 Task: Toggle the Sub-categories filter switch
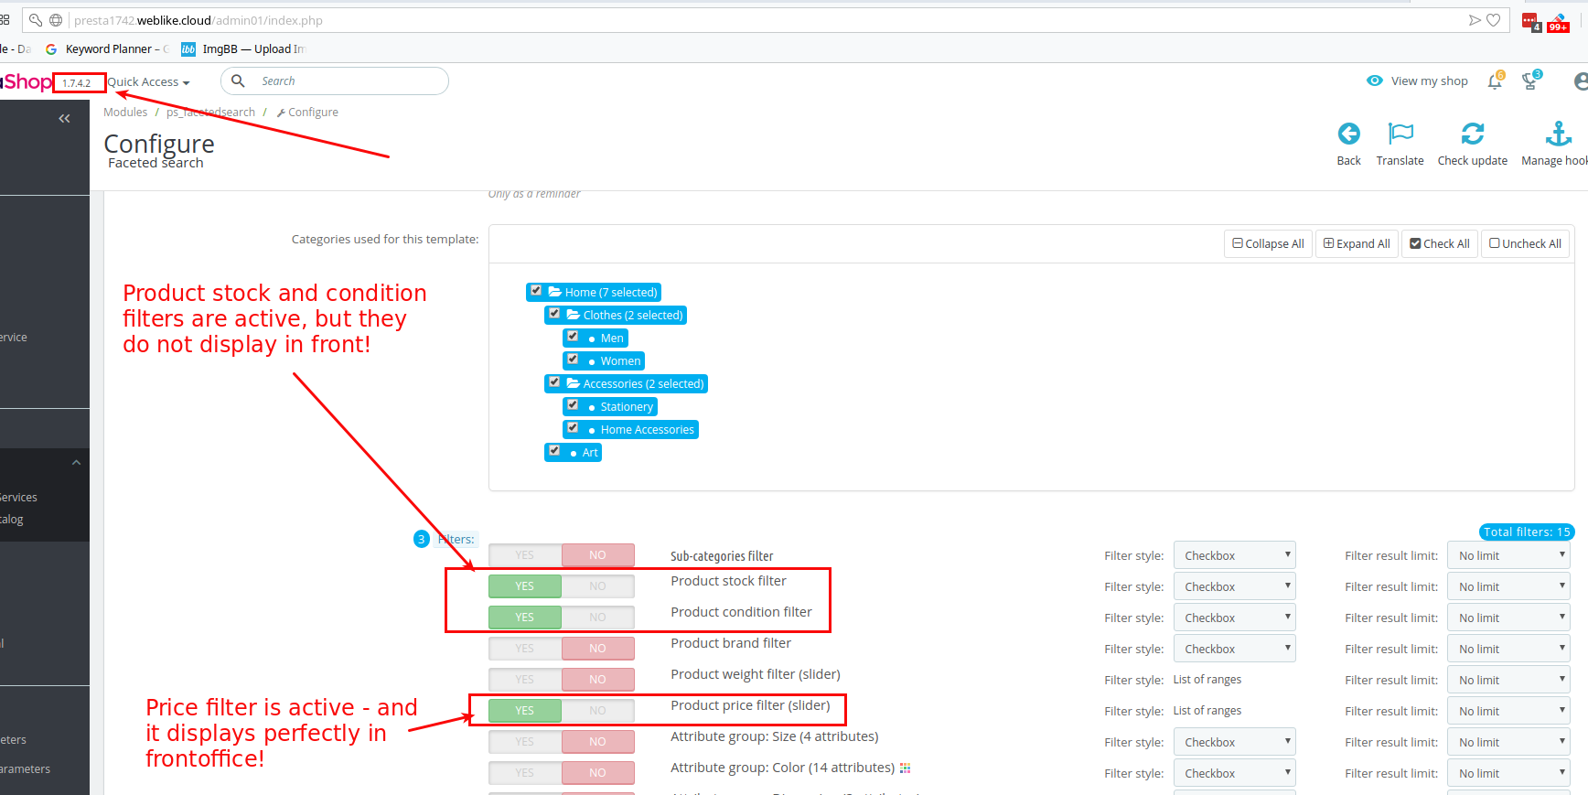[x=562, y=555]
